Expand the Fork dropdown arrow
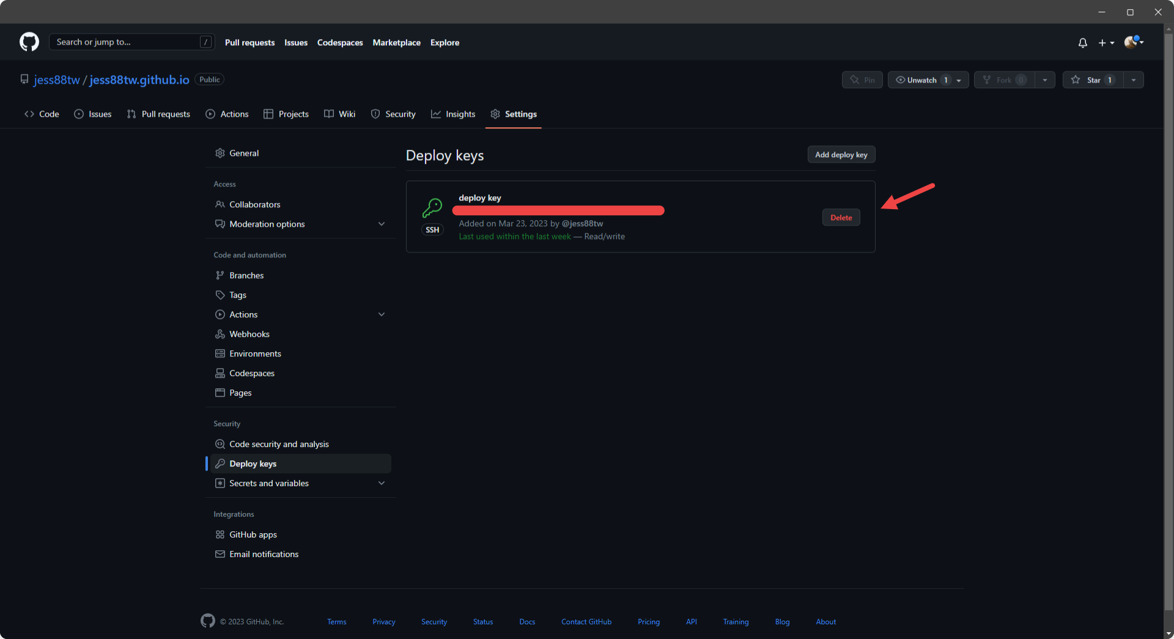 [1045, 80]
